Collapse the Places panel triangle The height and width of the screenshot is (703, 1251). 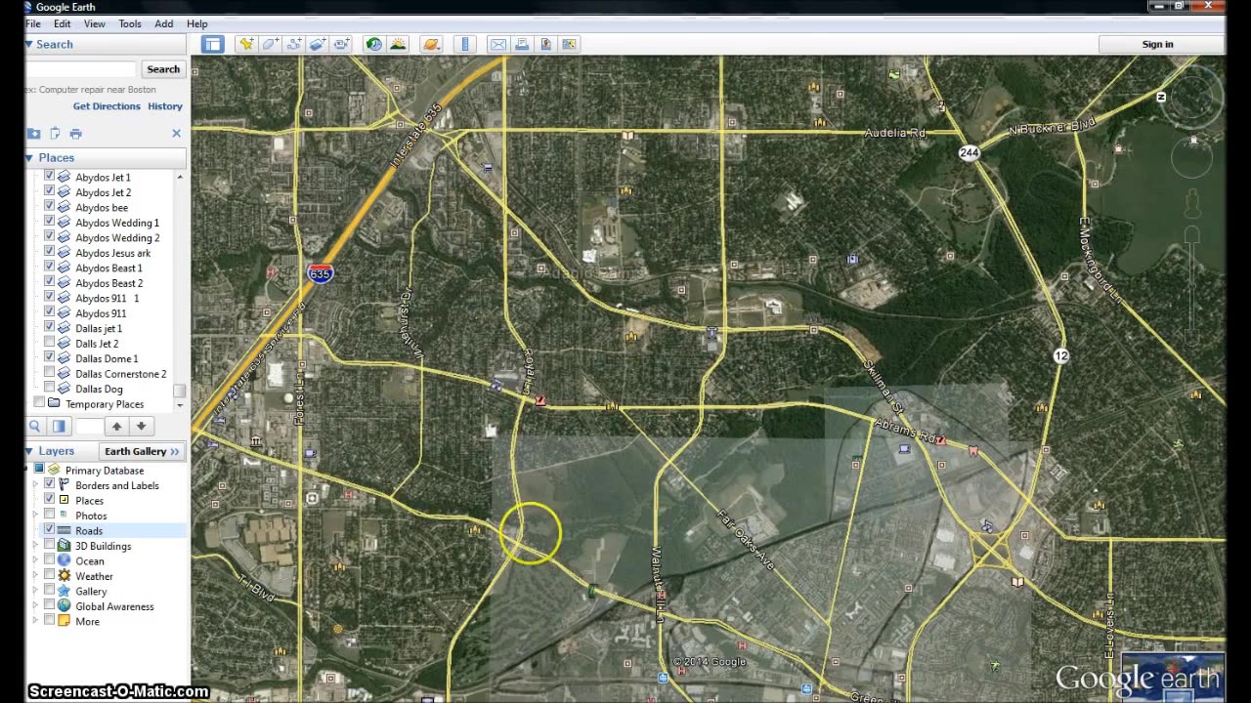pyautogui.click(x=29, y=157)
